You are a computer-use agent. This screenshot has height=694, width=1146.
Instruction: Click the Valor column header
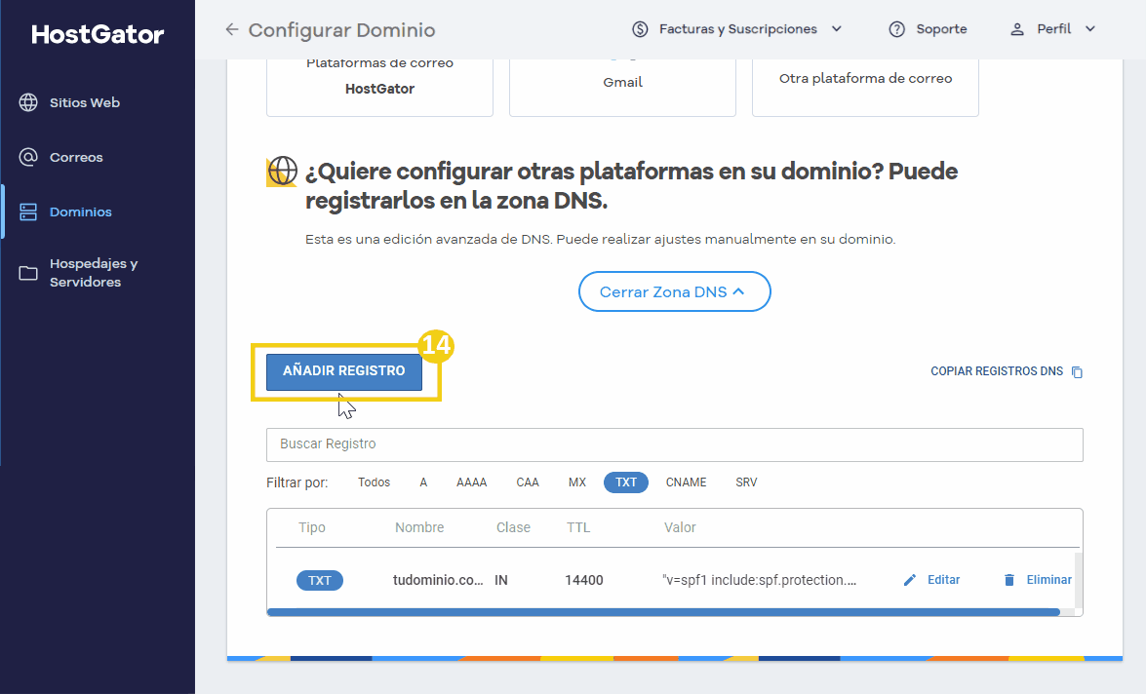[680, 527]
